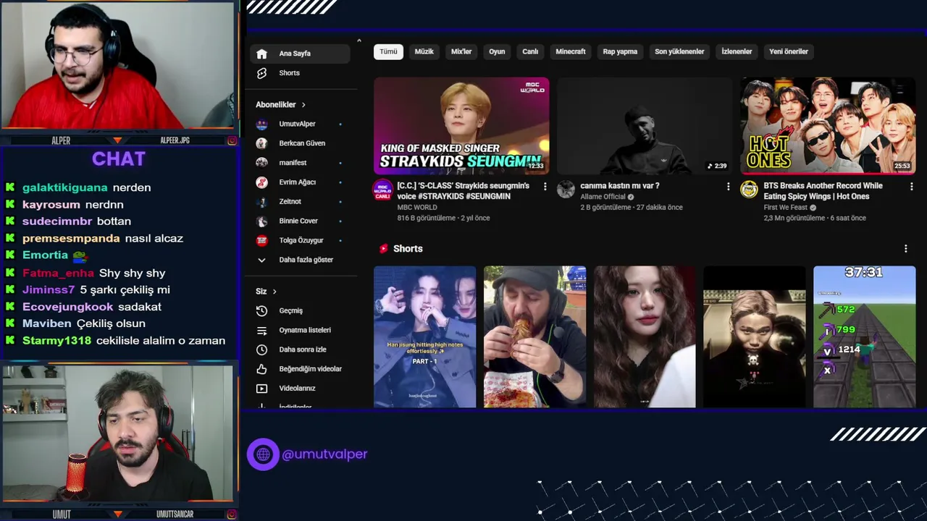
Task: Open S-CLASS Straykids seungmin's voice title link
Action: coord(463,191)
